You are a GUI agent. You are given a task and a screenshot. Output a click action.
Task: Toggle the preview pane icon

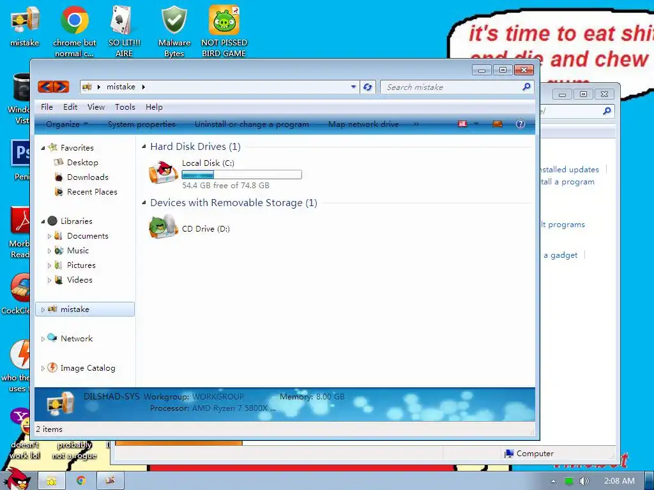point(497,124)
